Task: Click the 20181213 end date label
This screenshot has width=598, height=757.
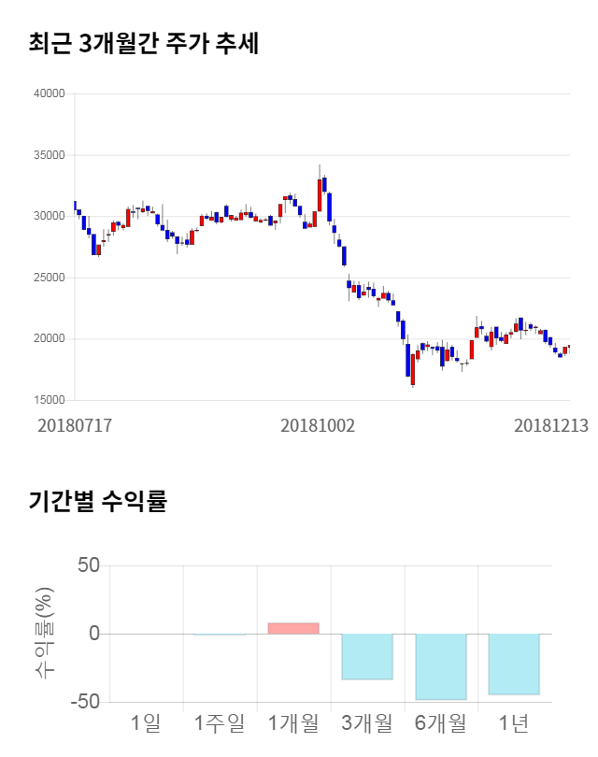Action: pyautogui.click(x=551, y=425)
